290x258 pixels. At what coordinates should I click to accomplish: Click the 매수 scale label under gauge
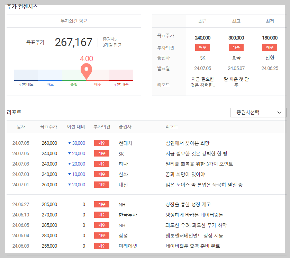98,84
